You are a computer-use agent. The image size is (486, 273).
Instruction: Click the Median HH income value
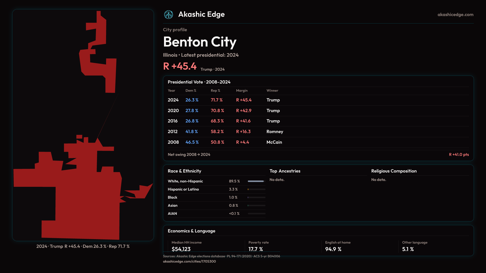(x=181, y=249)
